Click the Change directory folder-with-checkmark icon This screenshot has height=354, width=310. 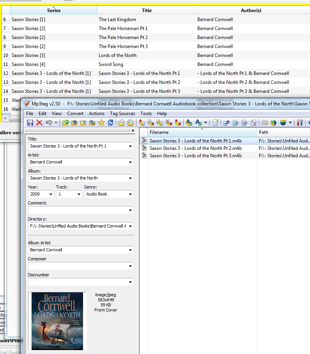(x=65, y=123)
